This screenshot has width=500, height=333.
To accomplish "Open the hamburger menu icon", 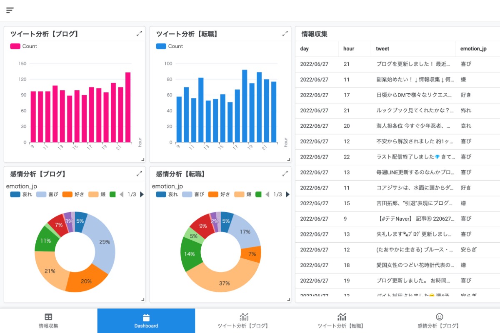I will click(10, 10).
